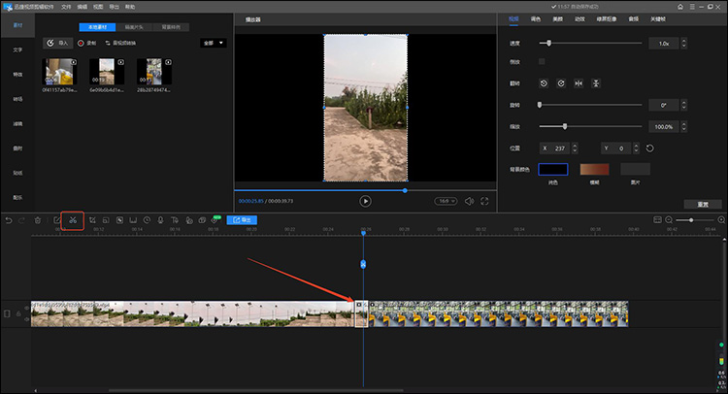Screen dimensions: 728x394
Task: Adjust Y position stepper arrows
Action: [x=636, y=148]
